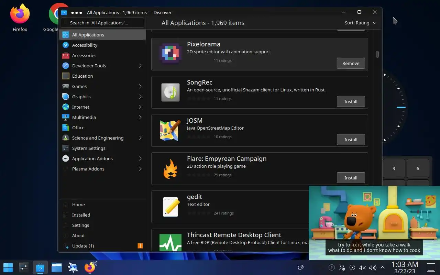
Task: Click the Education category icon
Action: 65,76
